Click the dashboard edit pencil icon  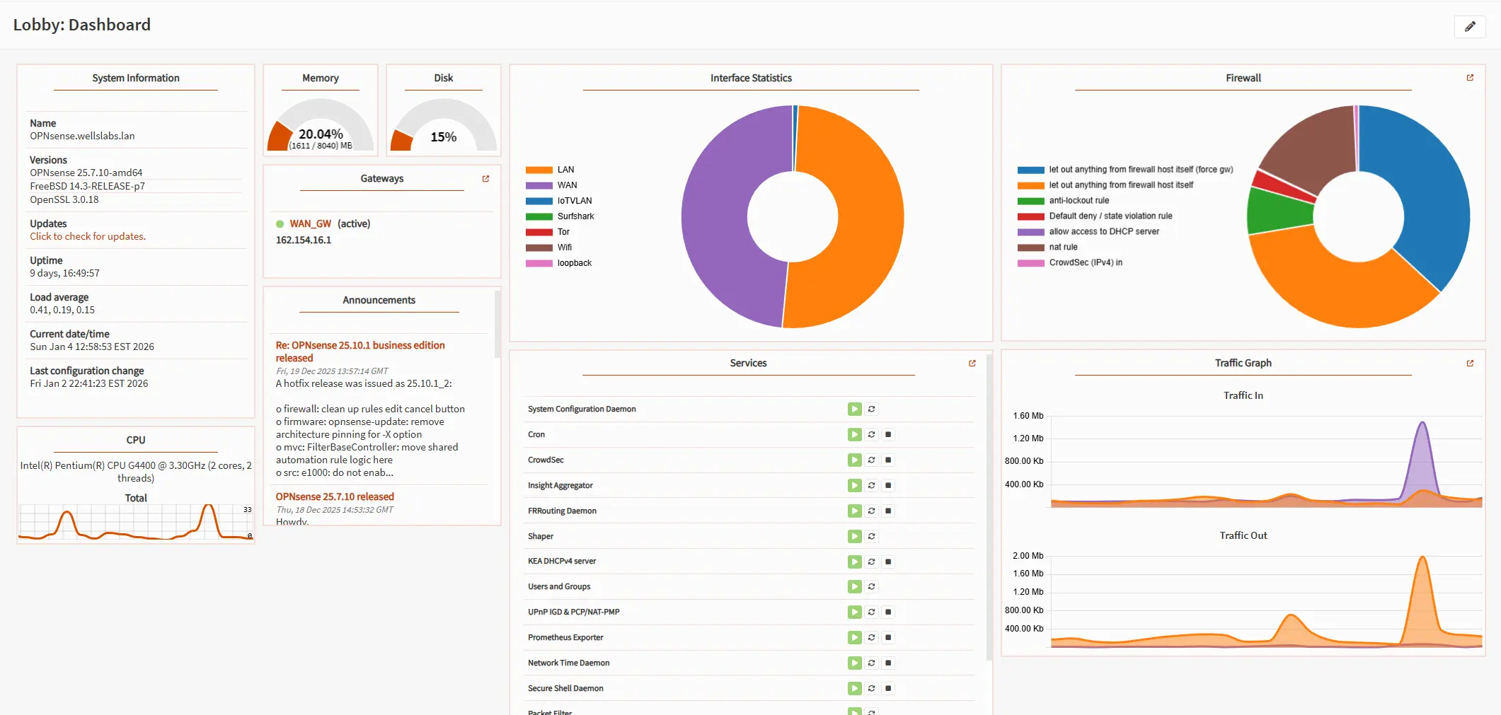(1470, 26)
